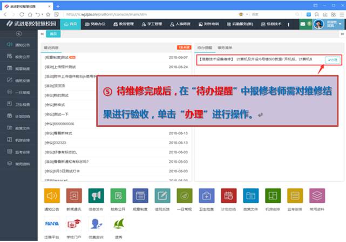
Task: Open 机房安排 in the left sidebar
Action: tap(18, 140)
